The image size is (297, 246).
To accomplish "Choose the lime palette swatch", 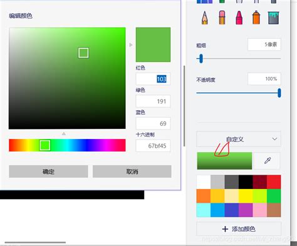I will pos(260,196).
